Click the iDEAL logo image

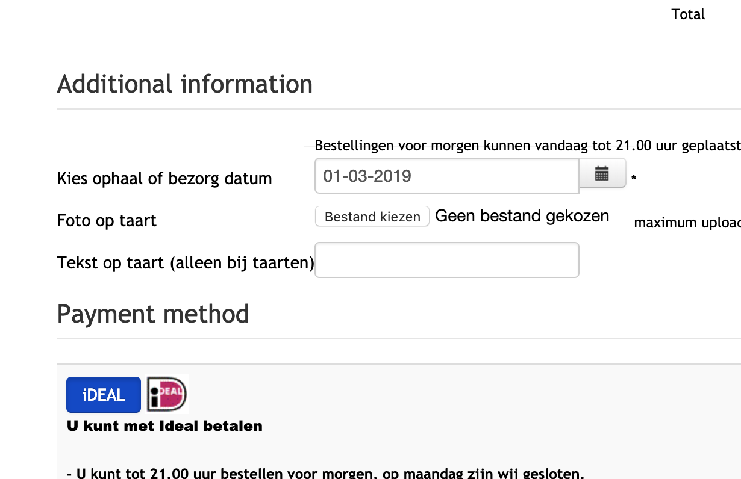pos(167,394)
